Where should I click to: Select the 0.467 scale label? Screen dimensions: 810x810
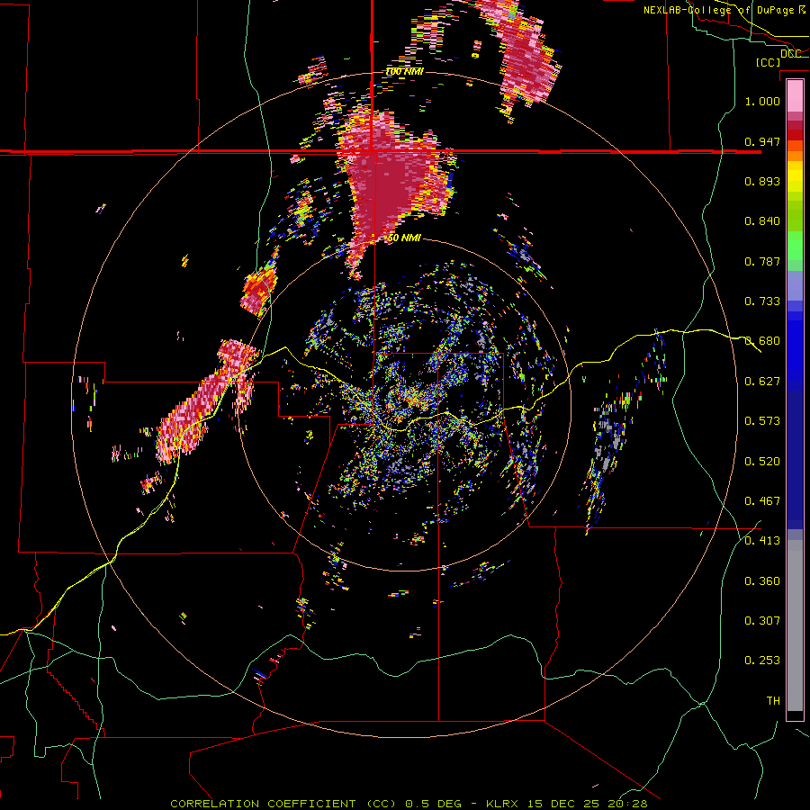(762, 501)
